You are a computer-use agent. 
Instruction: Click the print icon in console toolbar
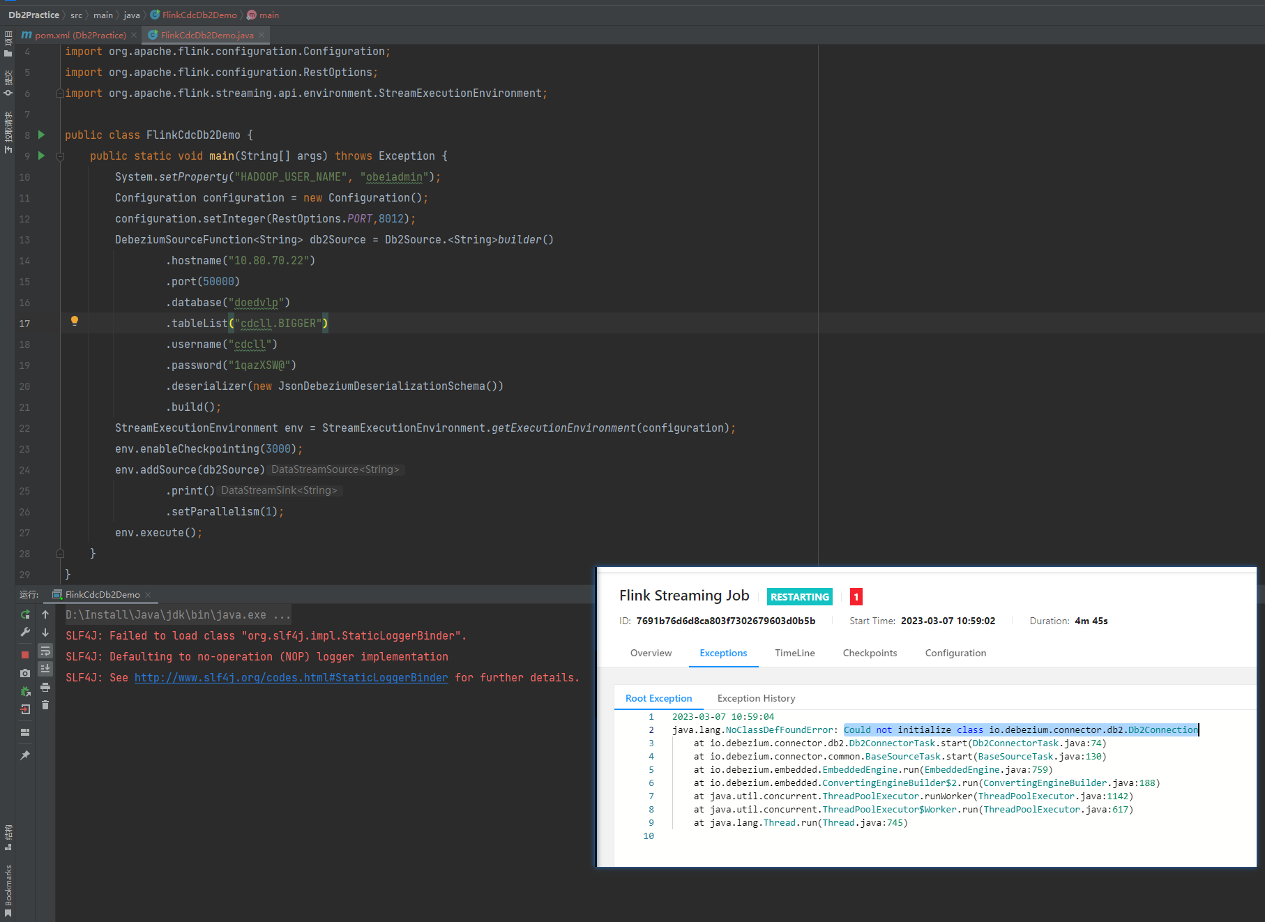(x=45, y=687)
